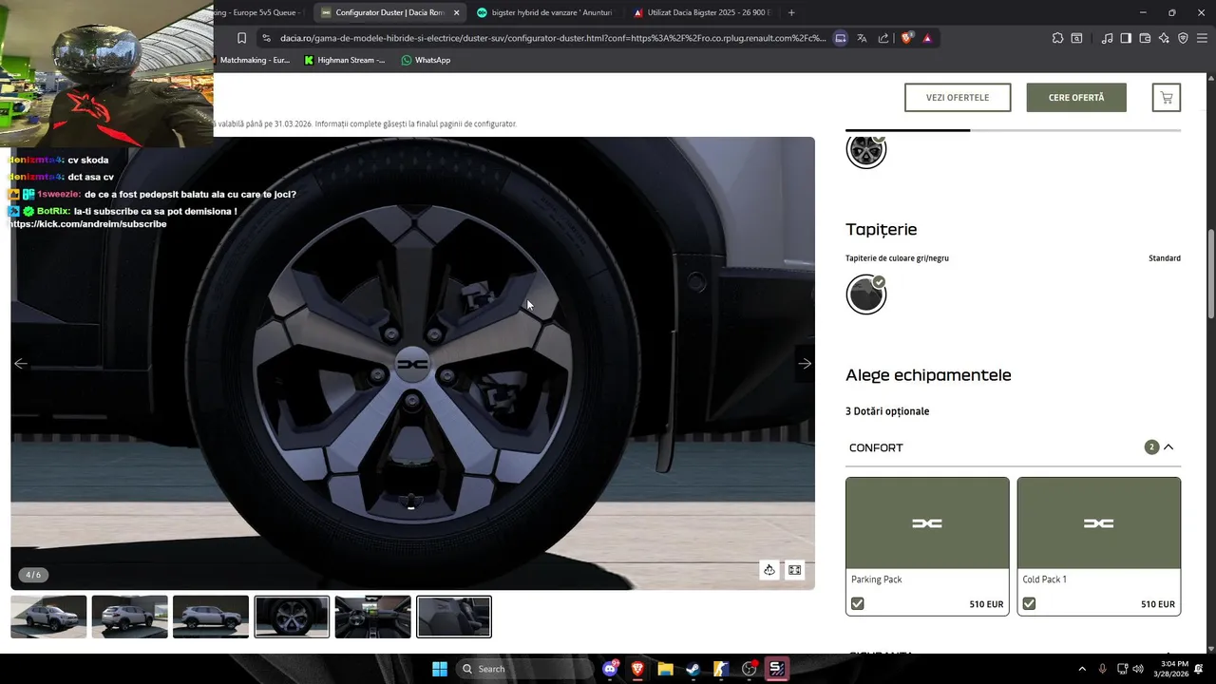Open the Parking Pack option card
This screenshot has width=1216, height=684.
click(x=927, y=546)
